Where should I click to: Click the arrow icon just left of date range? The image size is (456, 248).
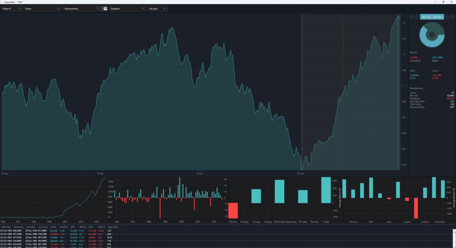click(416, 17)
